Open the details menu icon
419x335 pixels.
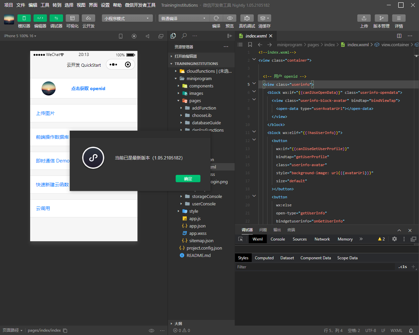point(399,18)
